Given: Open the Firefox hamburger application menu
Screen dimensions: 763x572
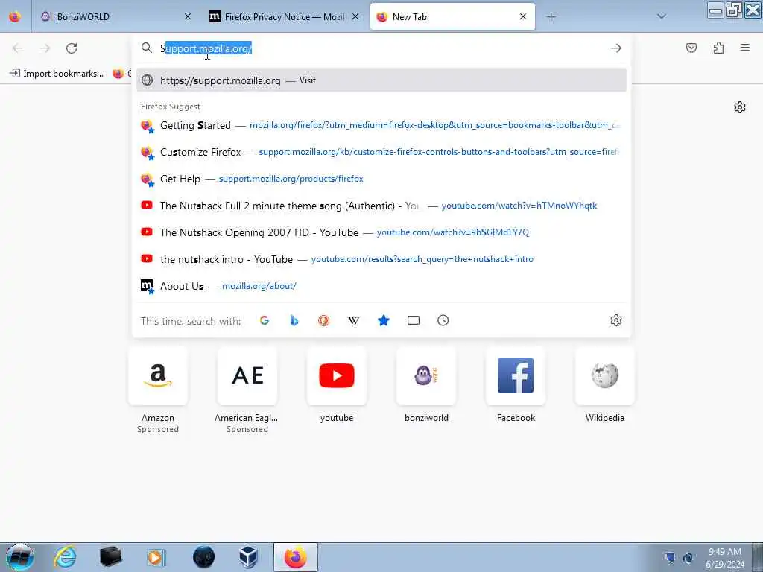Looking at the screenshot, I should coord(745,48).
